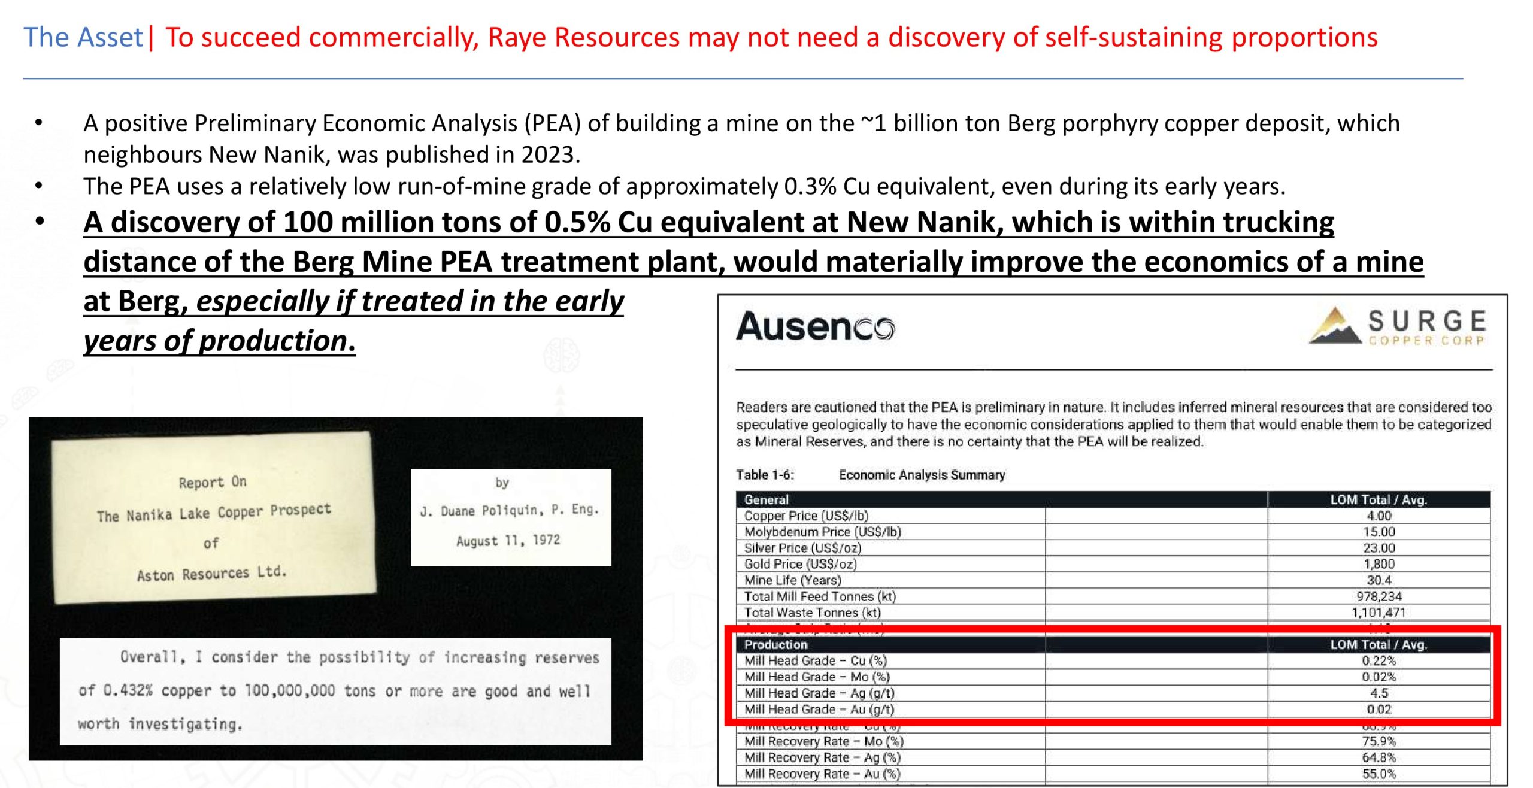The image size is (1533, 788).
Task: Click 'Table 1-6:' label
Action: pos(765,475)
